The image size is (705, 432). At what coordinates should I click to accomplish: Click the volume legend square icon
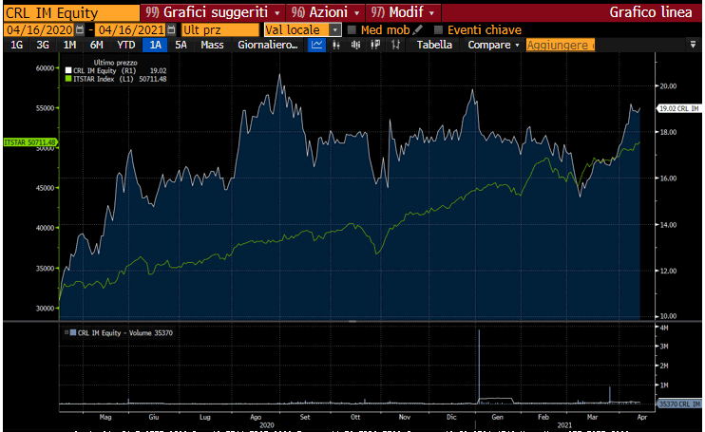tap(68, 332)
